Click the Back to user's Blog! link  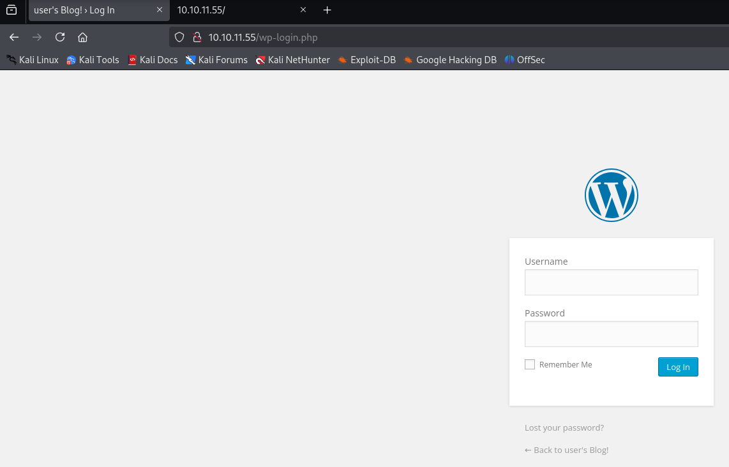[566, 450]
